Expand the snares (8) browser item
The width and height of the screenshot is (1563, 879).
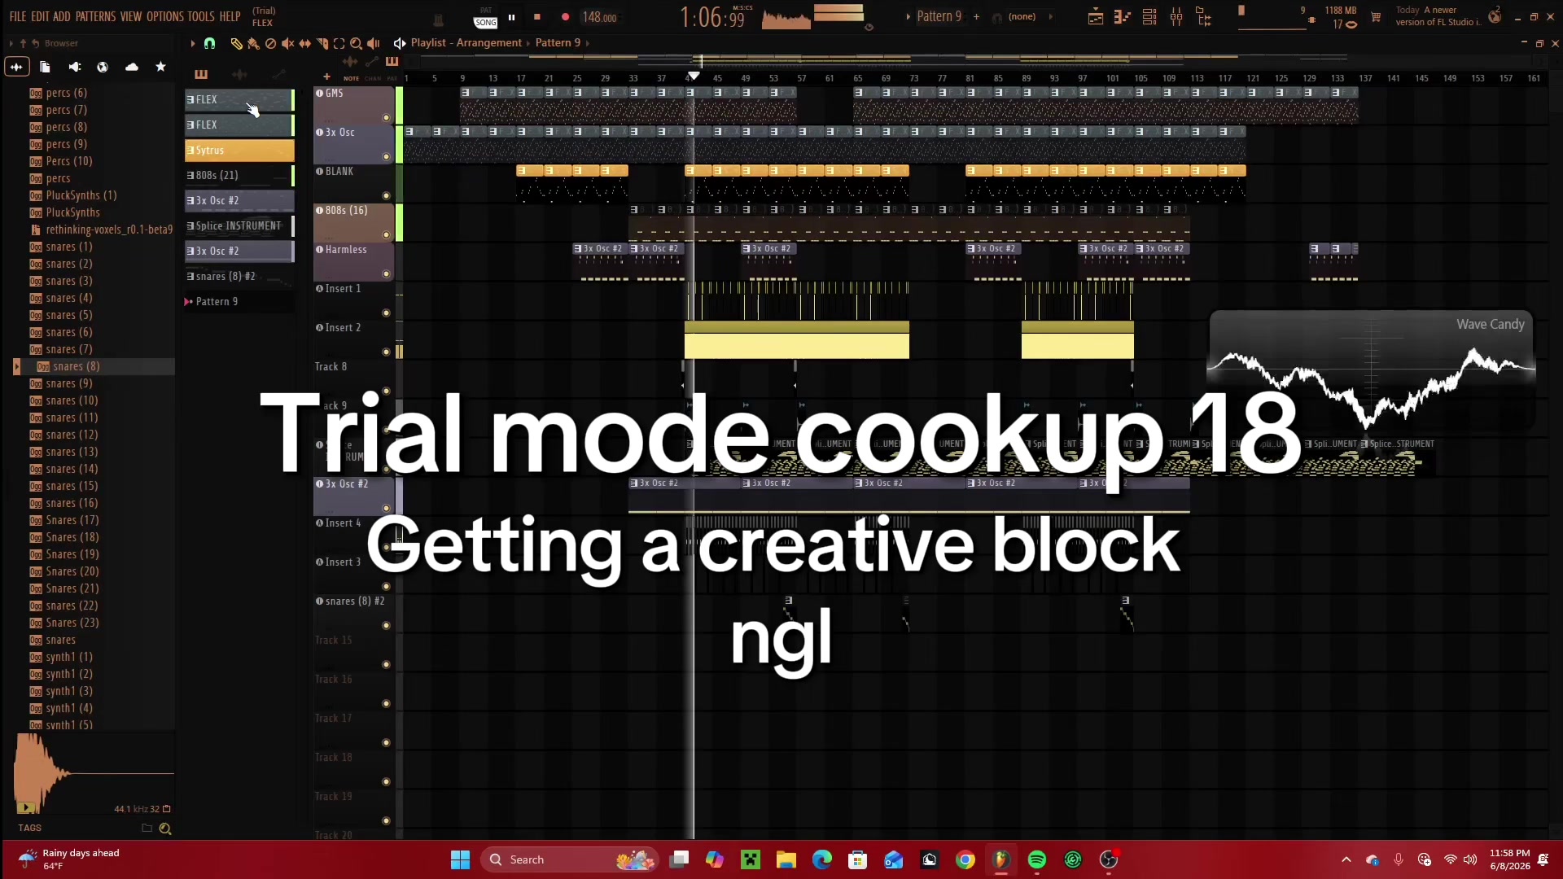(x=17, y=367)
